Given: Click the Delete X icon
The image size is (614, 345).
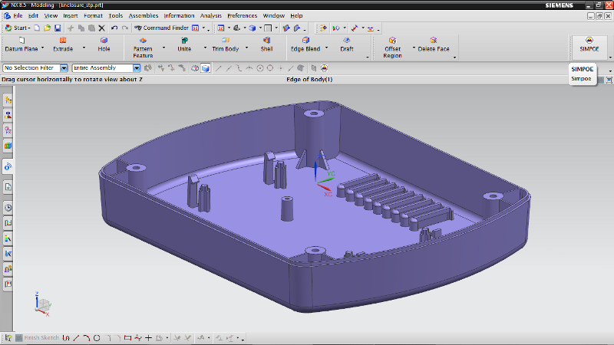Looking at the screenshot, I should coord(102,28).
